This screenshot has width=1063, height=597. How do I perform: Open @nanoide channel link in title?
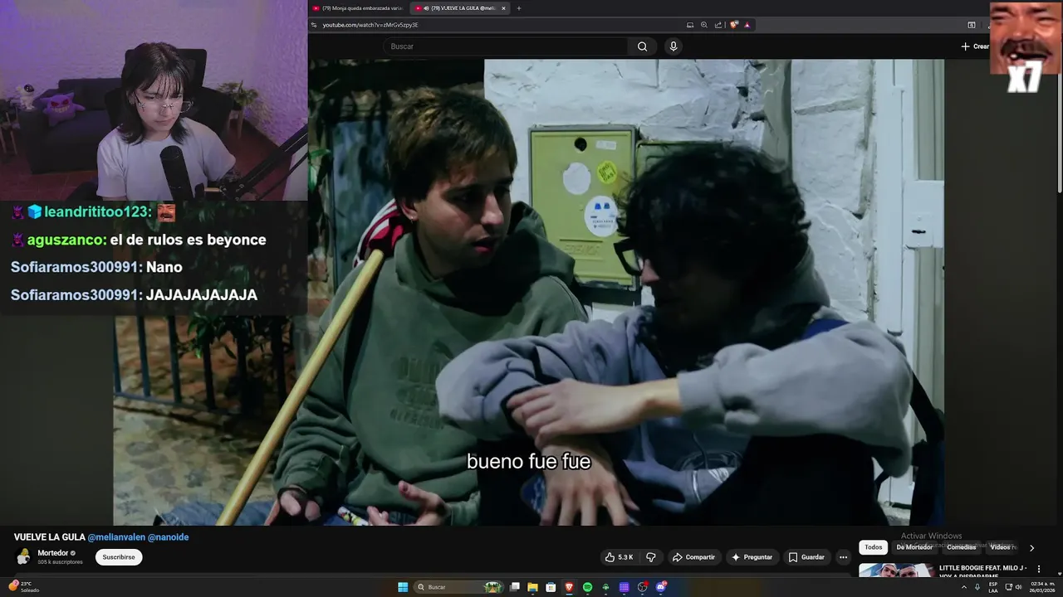coord(168,537)
